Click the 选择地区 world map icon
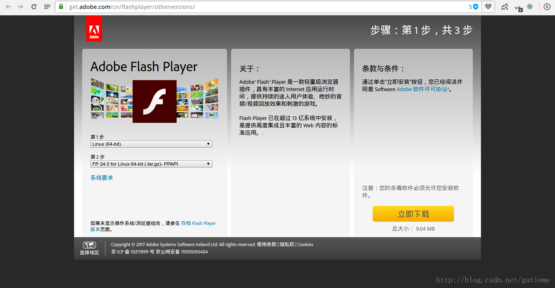The height and width of the screenshot is (288, 555). click(90, 245)
